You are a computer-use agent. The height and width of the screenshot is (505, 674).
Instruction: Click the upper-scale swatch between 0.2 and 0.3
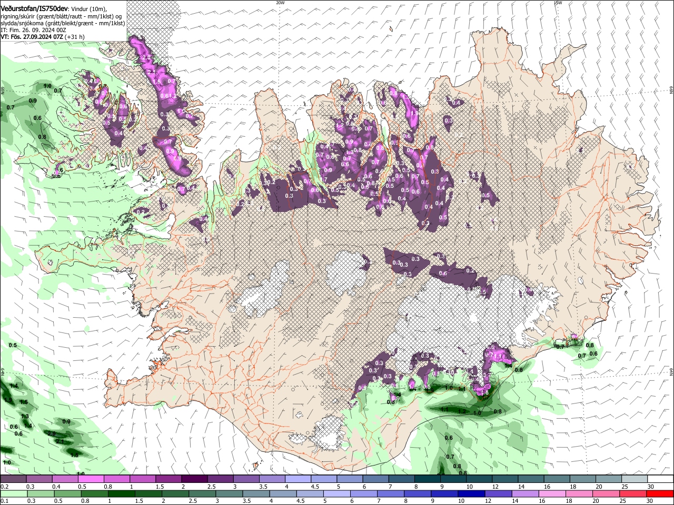[13, 479]
